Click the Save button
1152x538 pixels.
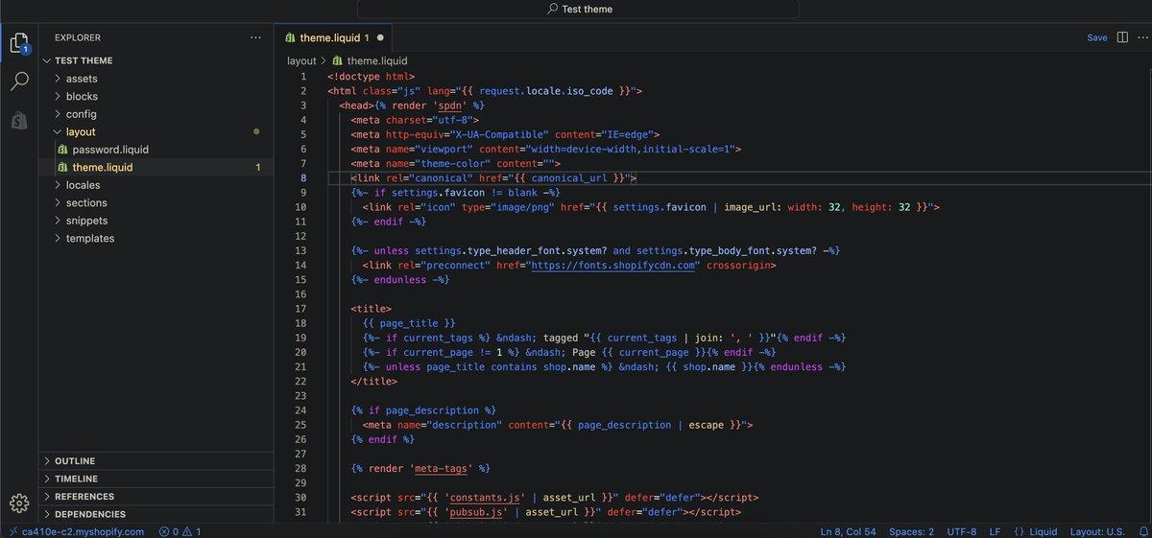pyautogui.click(x=1096, y=37)
